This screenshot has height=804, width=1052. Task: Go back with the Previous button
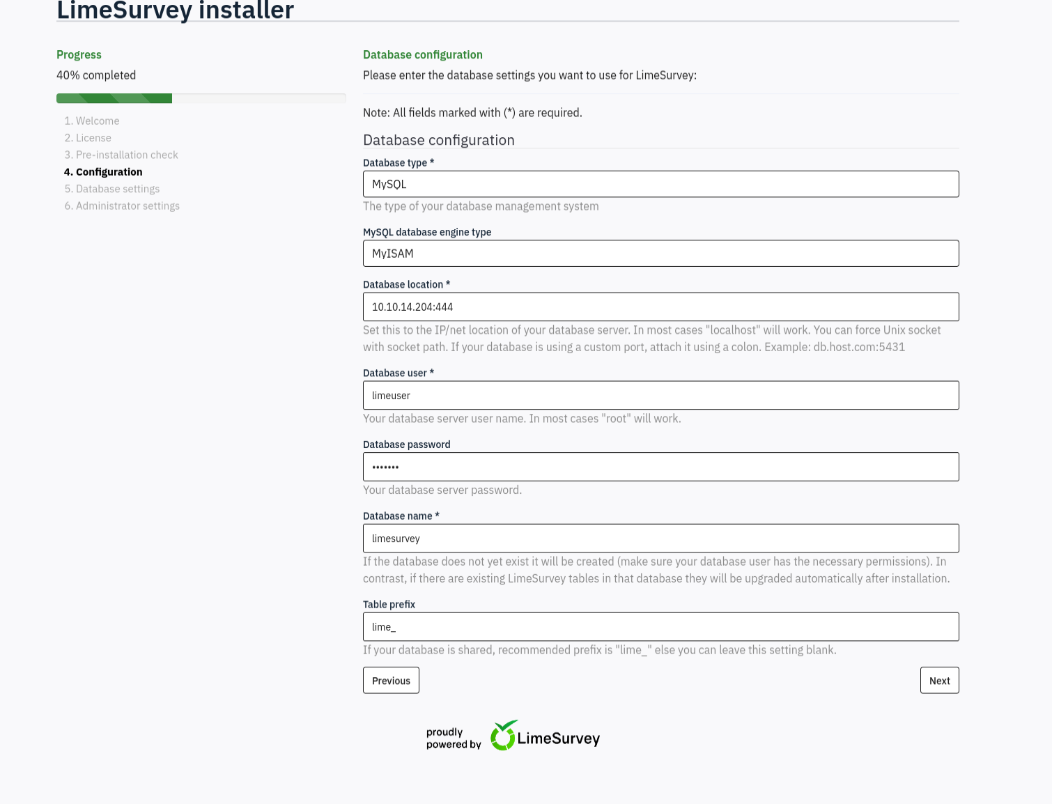pos(391,681)
